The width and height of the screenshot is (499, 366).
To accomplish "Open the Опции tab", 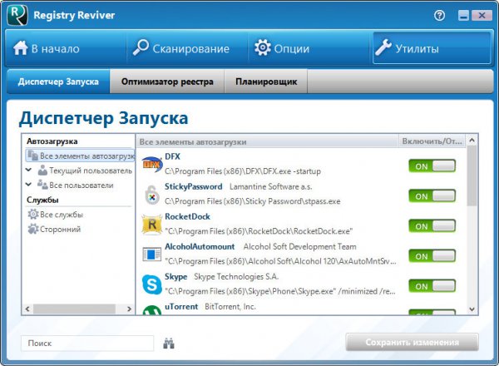I will [309, 48].
